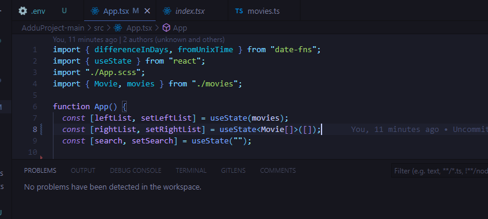Open the COMMENTS panel tab

coord(278,170)
